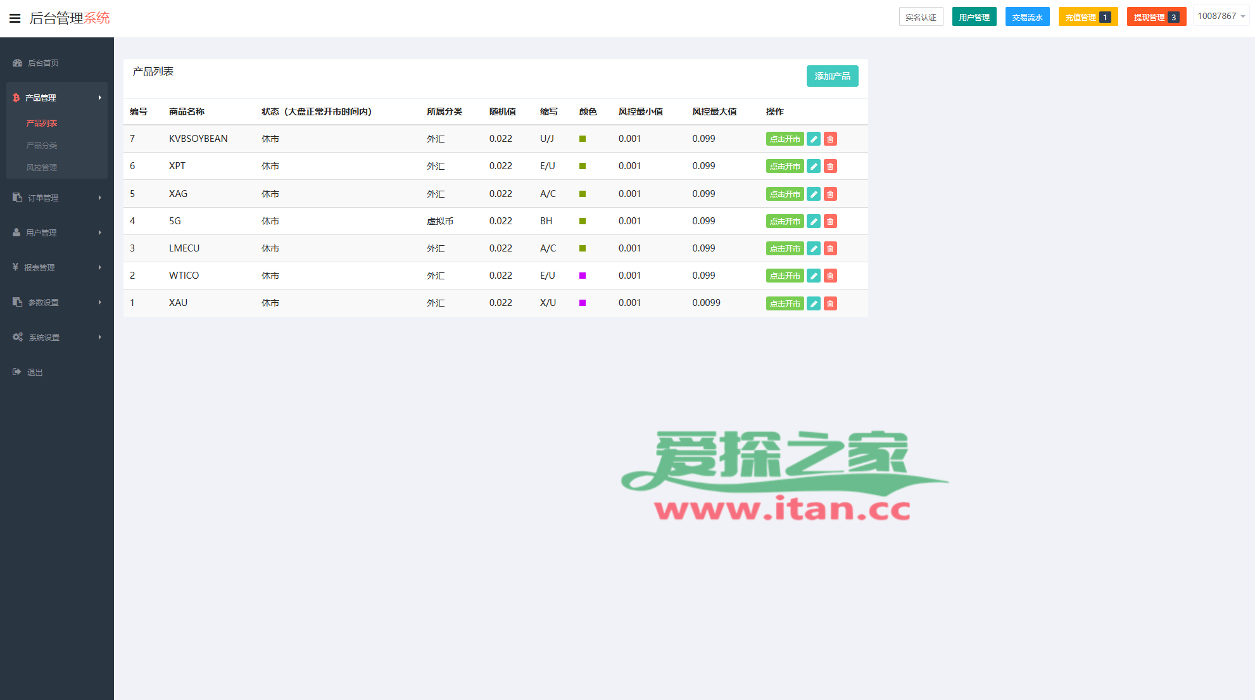The width and height of the screenshot is (1255, 700).
Task: Open 风控管理 submenu item
Action: 42,167
